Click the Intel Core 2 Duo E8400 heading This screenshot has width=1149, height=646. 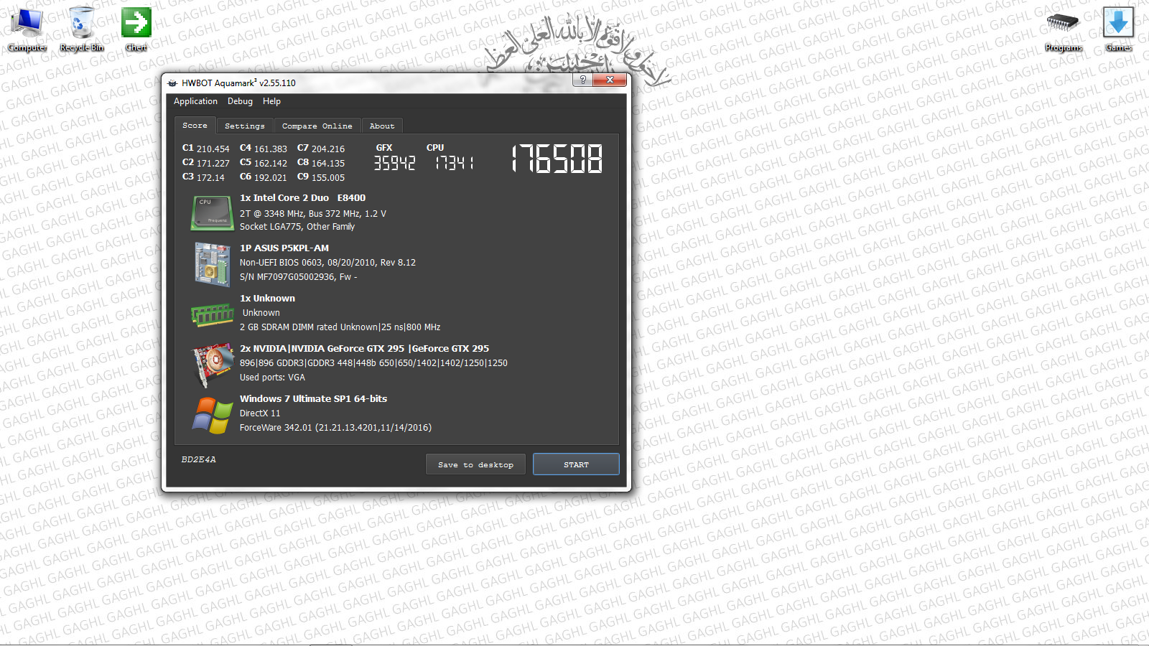point(302,198)
